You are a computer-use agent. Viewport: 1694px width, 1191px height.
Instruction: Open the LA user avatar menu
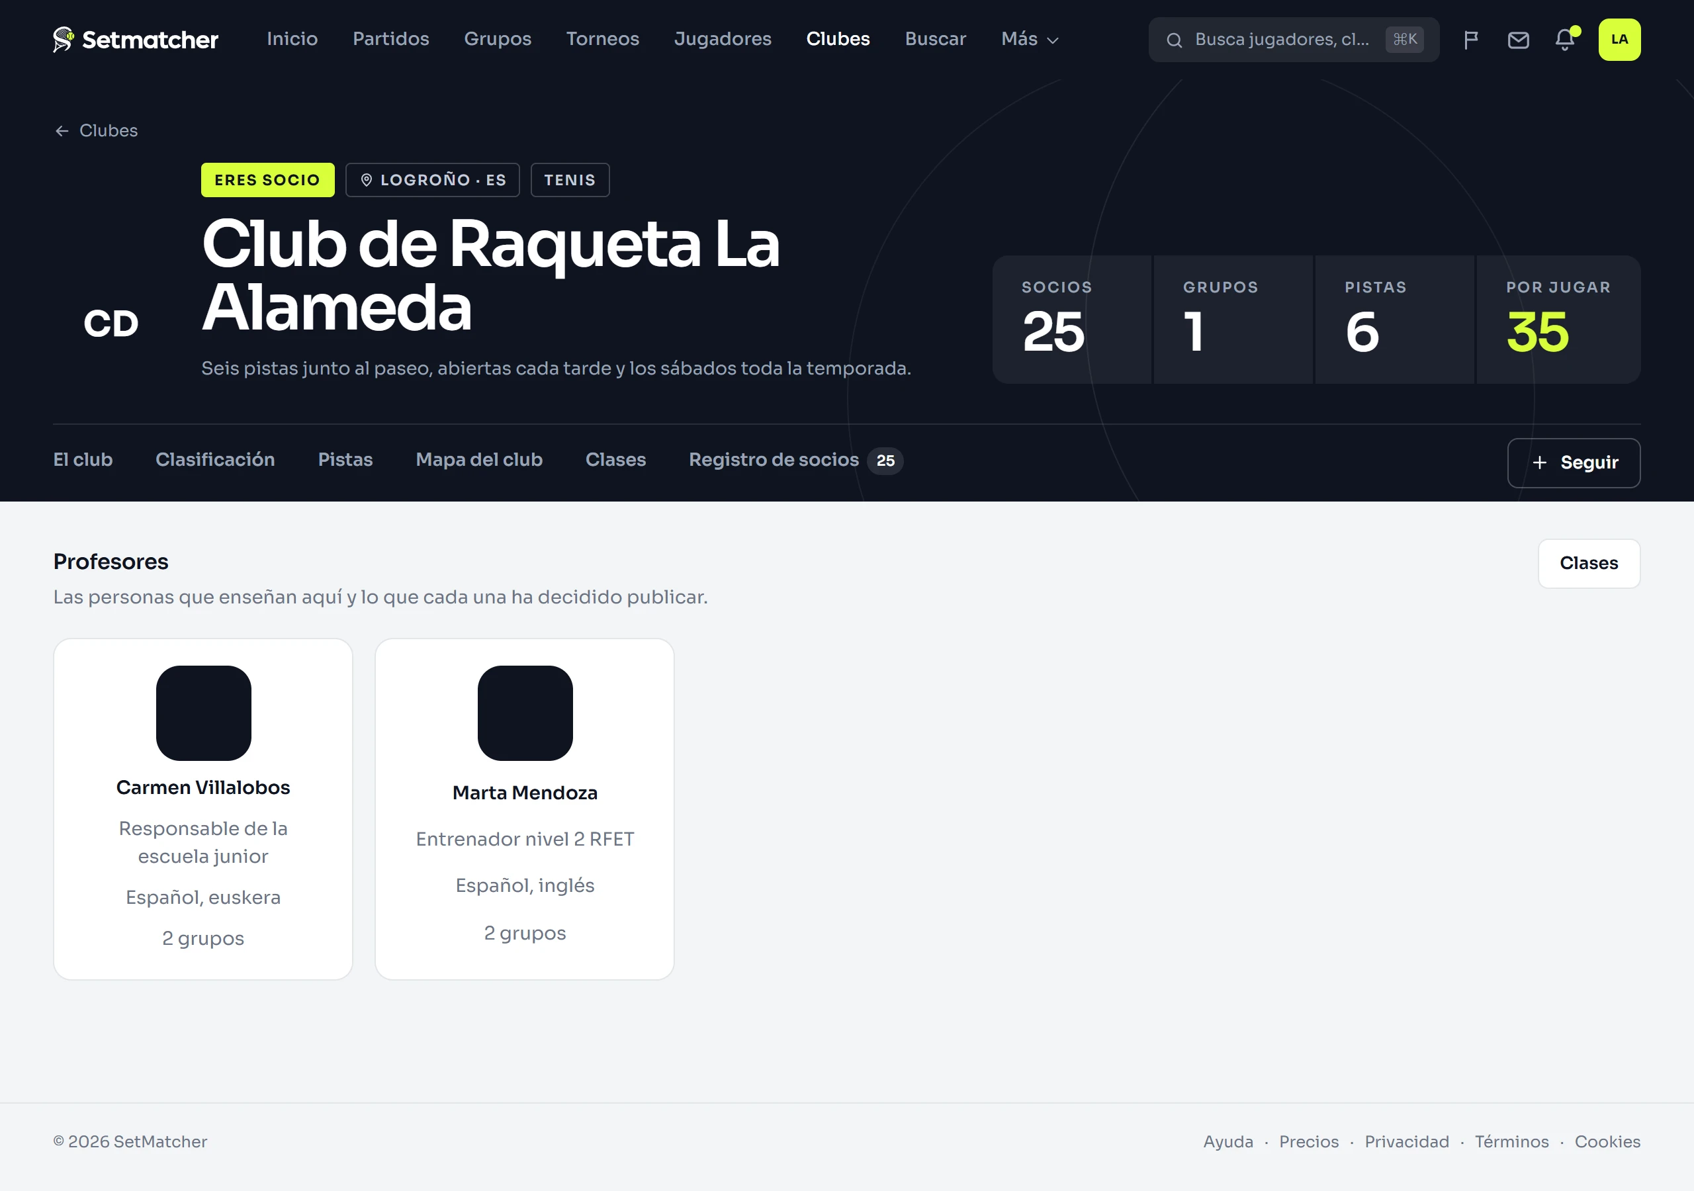[x=1619, y=40]
